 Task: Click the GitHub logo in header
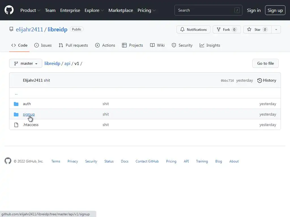click(x=9, y=10)
